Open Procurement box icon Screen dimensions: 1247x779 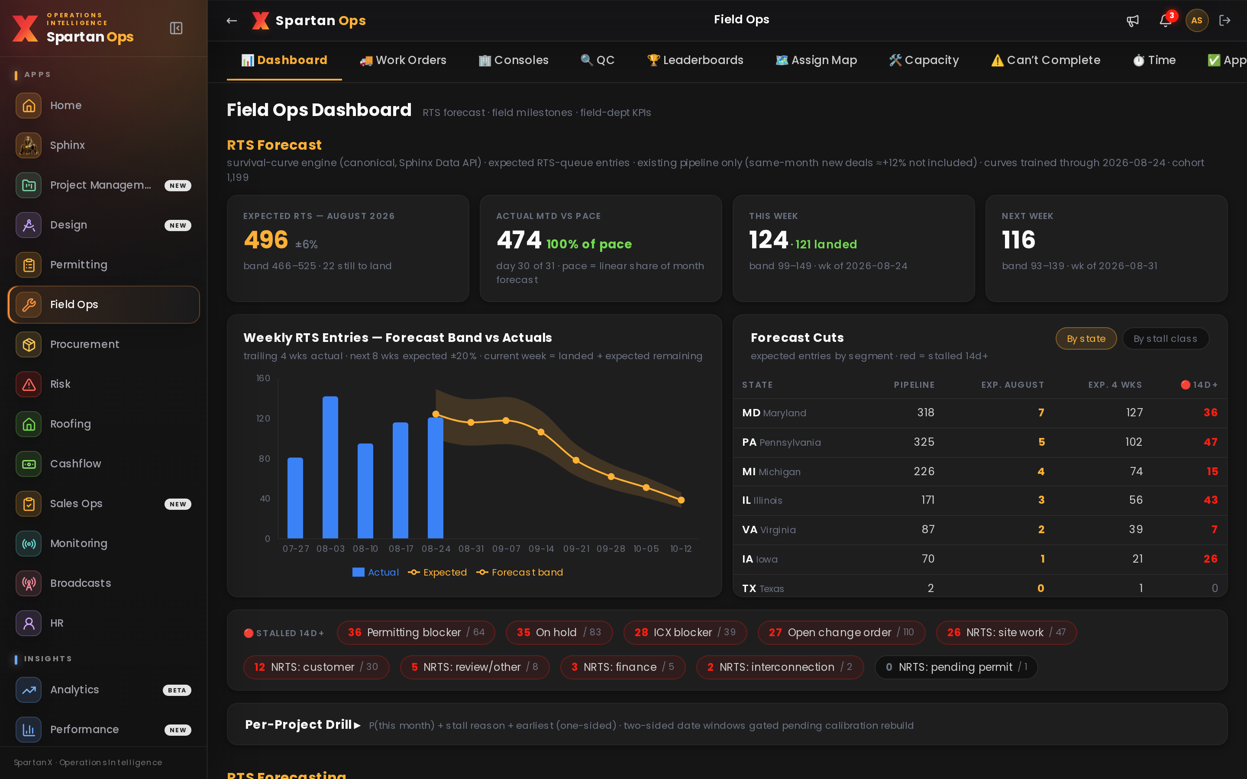(x=29, y=344)
